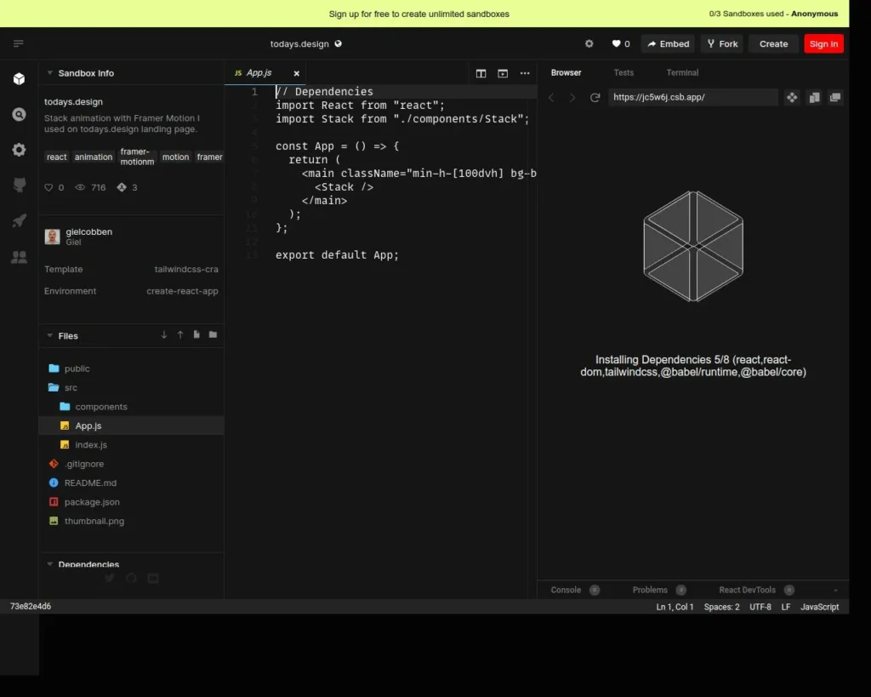
Task: Open preview in new window
Action: point(835,98)
